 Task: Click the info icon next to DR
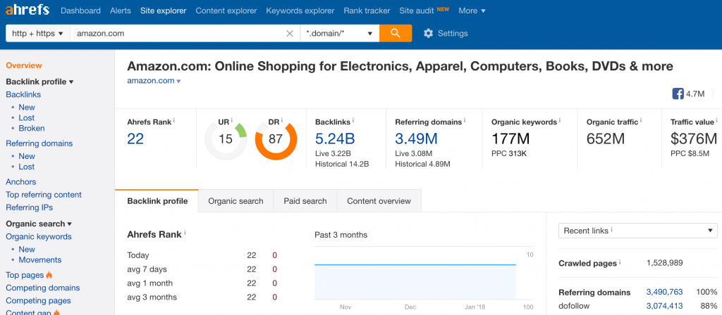tap(282, 120)
